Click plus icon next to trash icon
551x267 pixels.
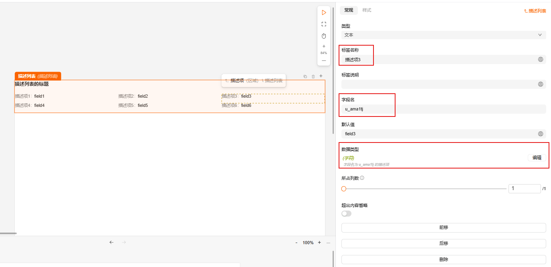[x=321, y=76]
